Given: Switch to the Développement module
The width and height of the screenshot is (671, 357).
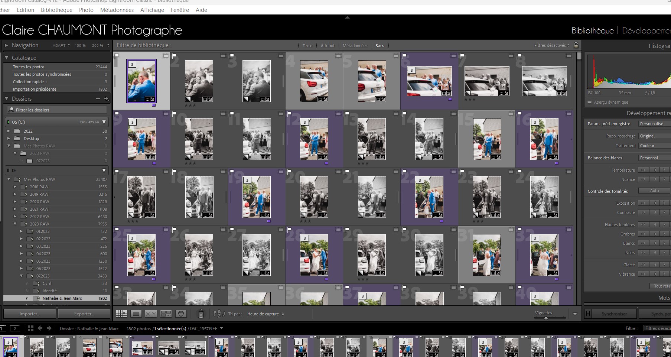Looking at the screenshot, I should coord(646,31).
